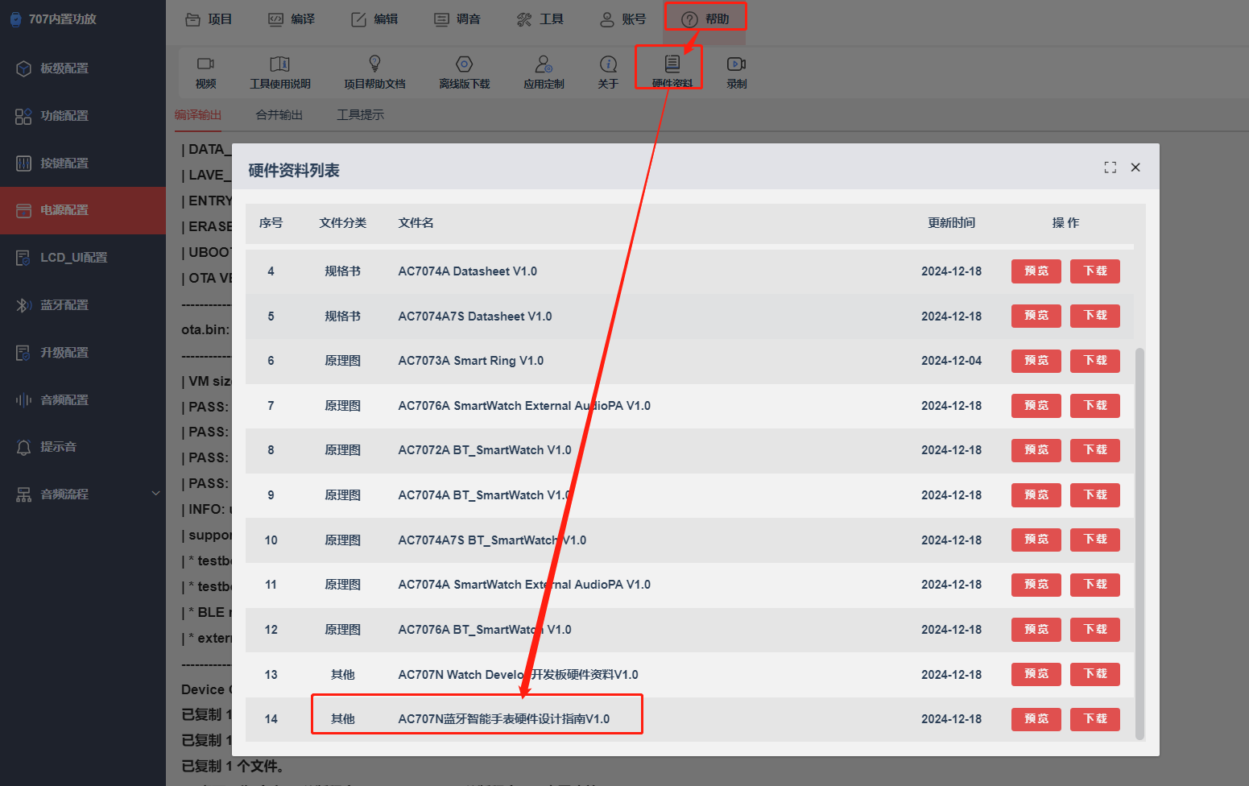This screenshot has height=786, width=1249.
Task: Select the file name AC7074A7S BT_SmartWatch V1.0
Action: [492, 540]
